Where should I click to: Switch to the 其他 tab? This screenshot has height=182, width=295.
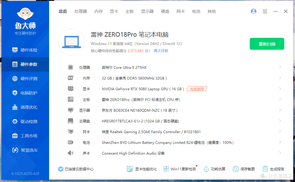[211, 11]
